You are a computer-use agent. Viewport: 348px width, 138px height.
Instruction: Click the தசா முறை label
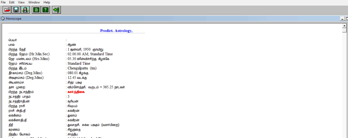tap(17, 87)
